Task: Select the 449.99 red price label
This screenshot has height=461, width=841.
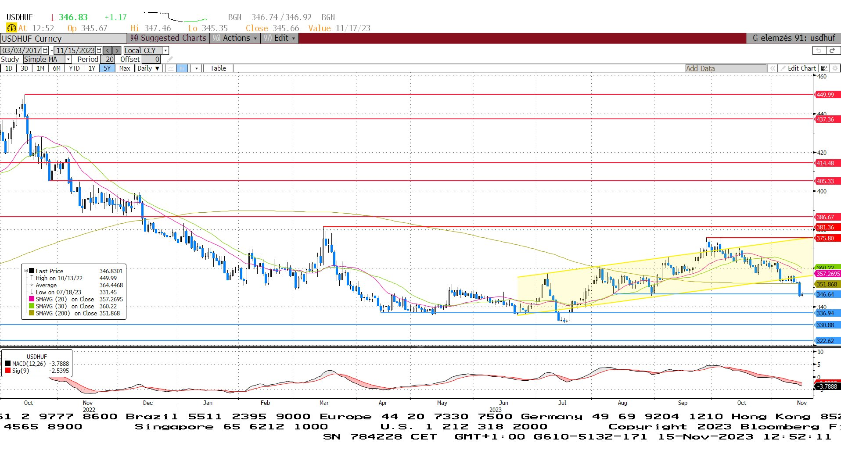Action: pos(827,95)
